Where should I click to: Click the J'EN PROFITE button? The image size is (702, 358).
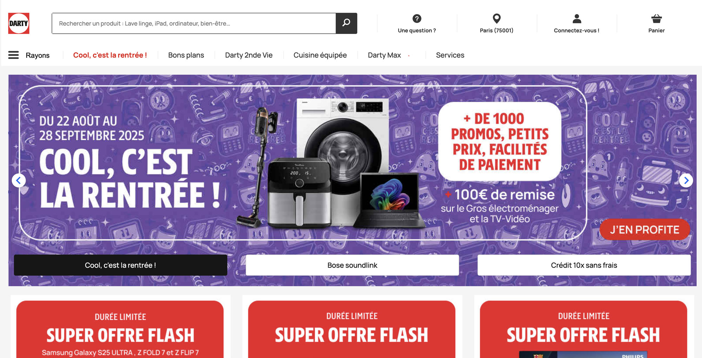point(644,230)
